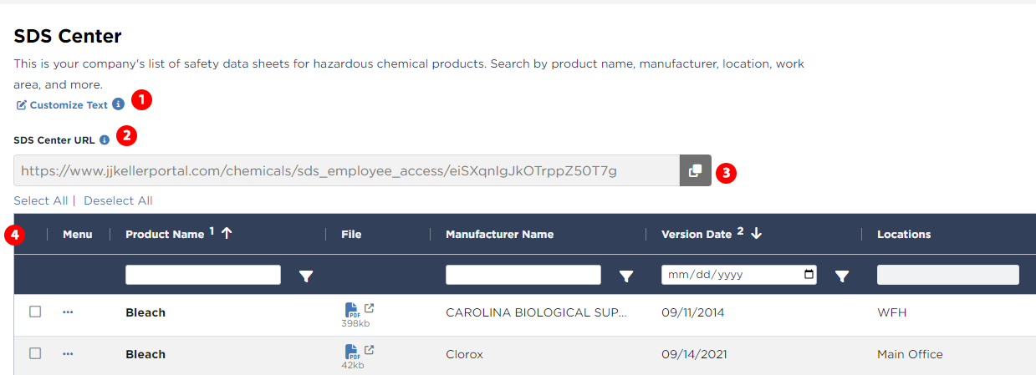Sort by Version Date column header
The height and width of the screenshot is (375, 1036).
(x=697, y=234)
